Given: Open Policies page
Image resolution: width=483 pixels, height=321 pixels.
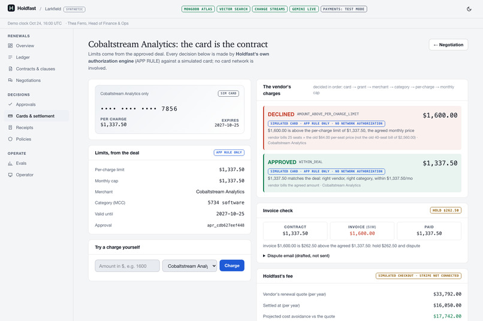Looking at the screenshot, I should [x=37, y=139].
